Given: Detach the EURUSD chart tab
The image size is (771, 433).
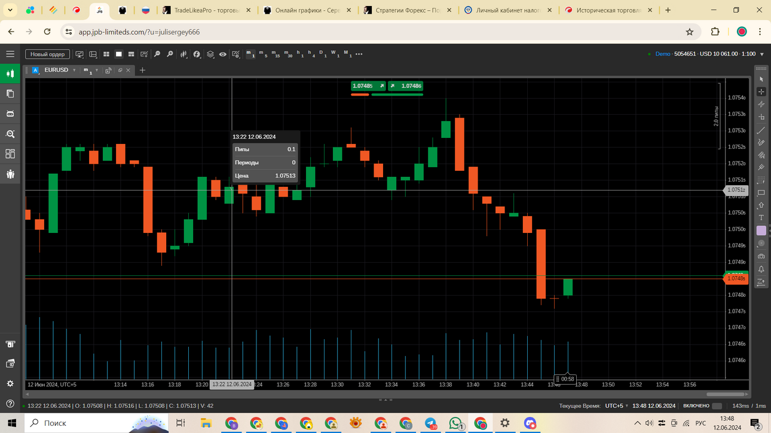Looking at the screenshot, I should pos(120,70).
